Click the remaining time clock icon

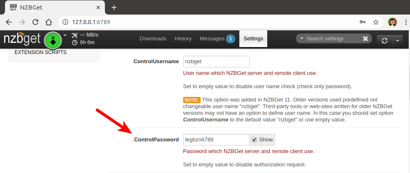(75, 42)
